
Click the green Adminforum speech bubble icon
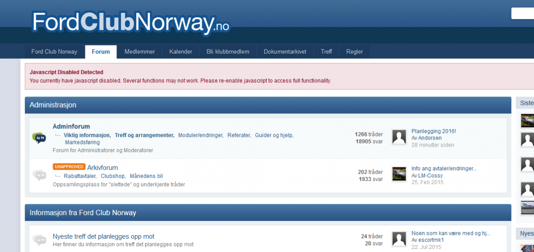(39, 138)
